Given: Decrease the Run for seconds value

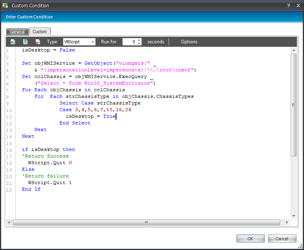Looking at the screenshot, I should pyautogui.click(x=139, y=44).
